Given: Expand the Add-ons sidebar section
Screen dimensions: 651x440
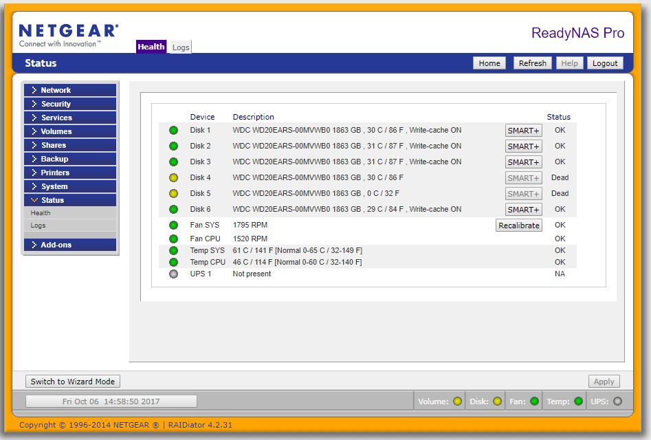Looking at the screenshot, I should 69,245.
